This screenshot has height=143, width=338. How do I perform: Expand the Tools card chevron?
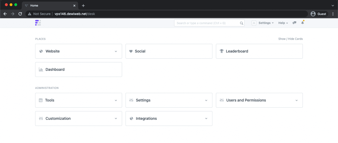pos(116,100)
